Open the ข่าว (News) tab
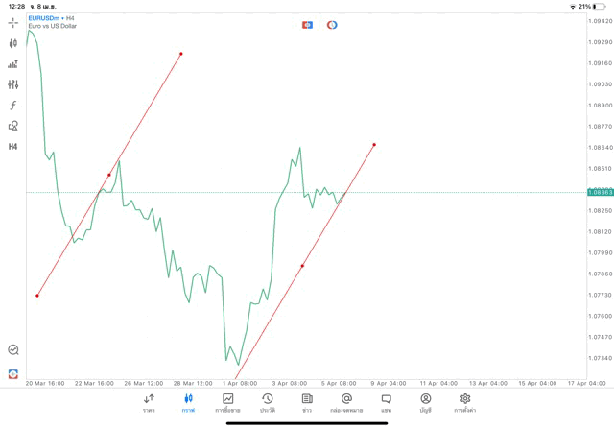614x429 pixels. (x=307, y=402)
